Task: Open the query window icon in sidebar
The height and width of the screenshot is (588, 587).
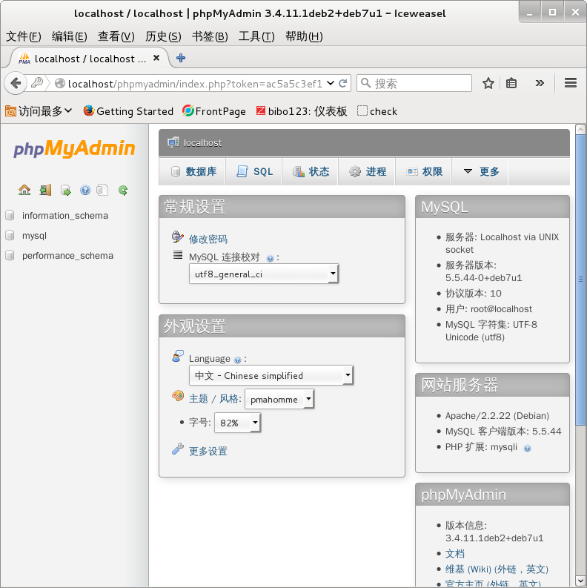Action: tap(65, 190)
